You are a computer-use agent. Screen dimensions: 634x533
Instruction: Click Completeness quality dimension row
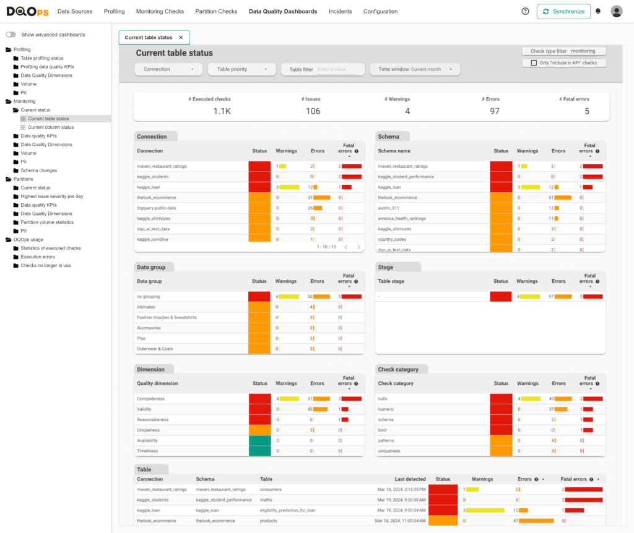(249, 399)
